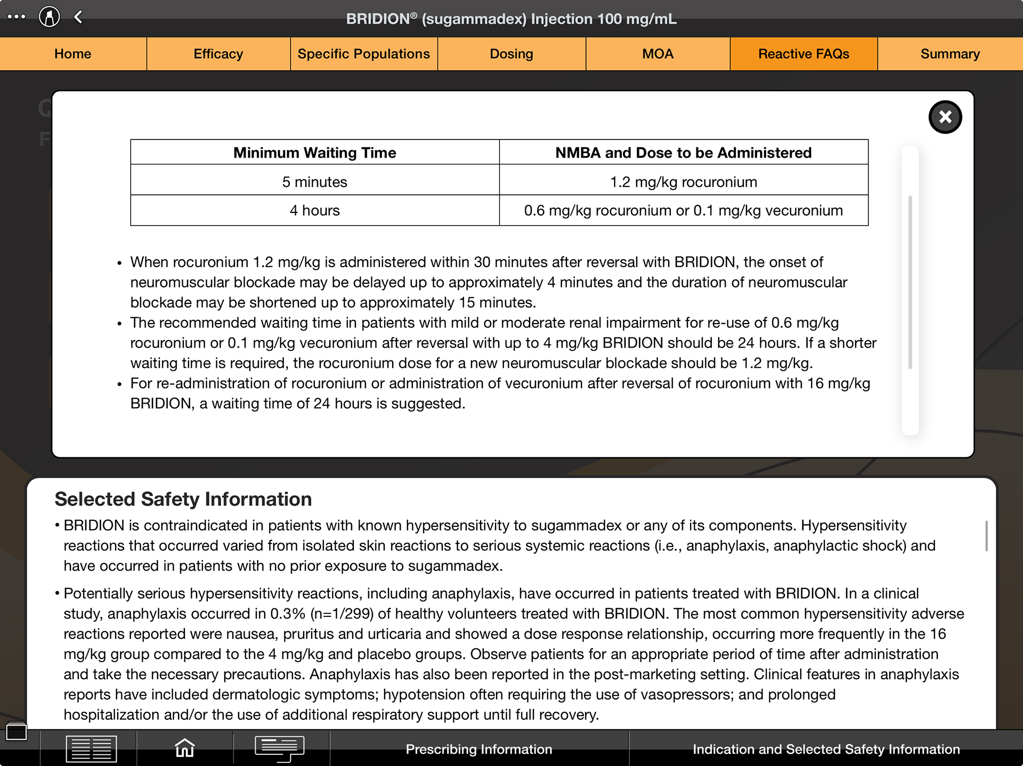Go to the Dosing tab
Viewport: 1023px width, 766px height.
(x=511, y=54)
